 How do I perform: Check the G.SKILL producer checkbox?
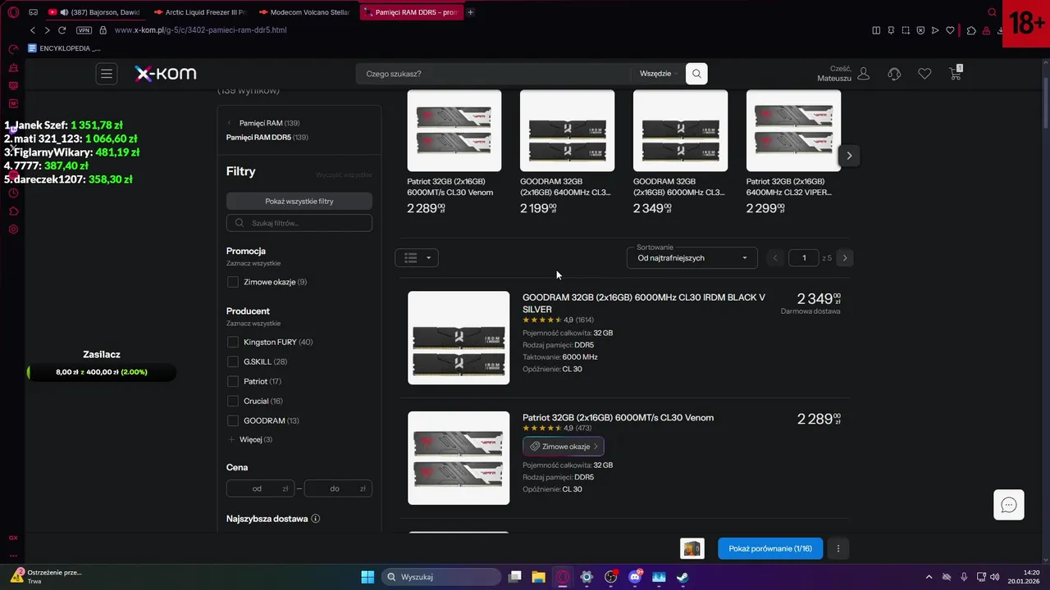[233, 361]
